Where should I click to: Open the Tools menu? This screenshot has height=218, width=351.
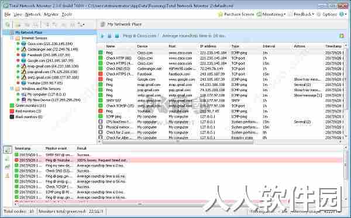pos(67,15)
